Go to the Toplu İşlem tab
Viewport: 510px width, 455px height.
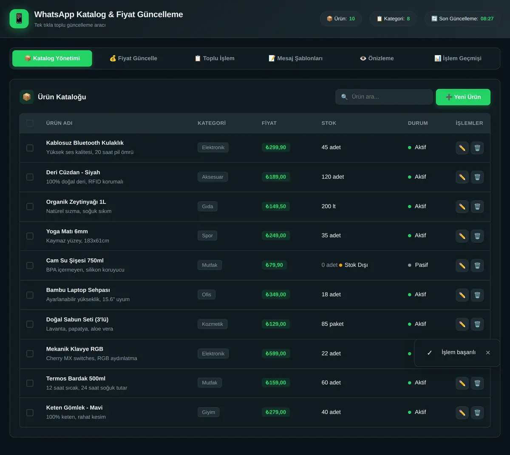[215, 58]
